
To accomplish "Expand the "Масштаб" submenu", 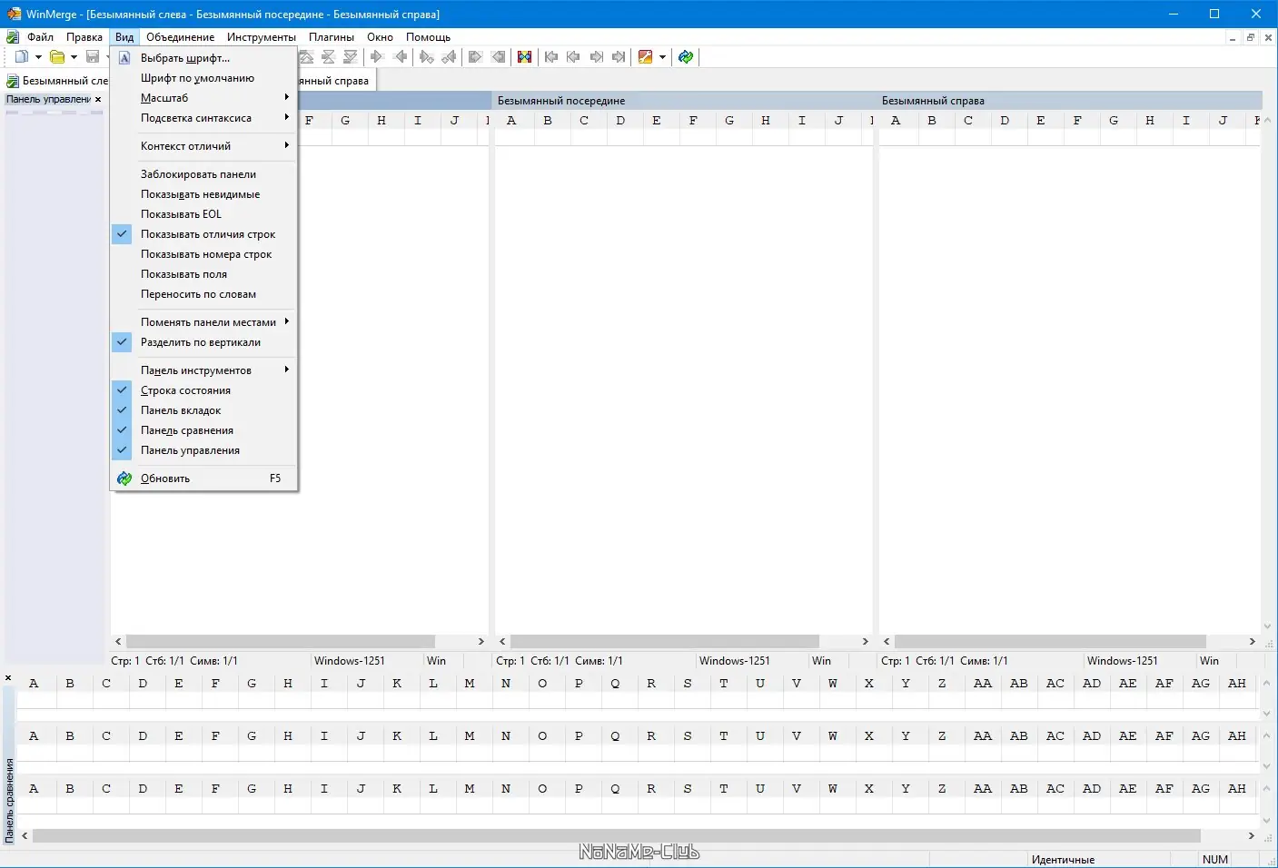I will (x=203, y=98).
